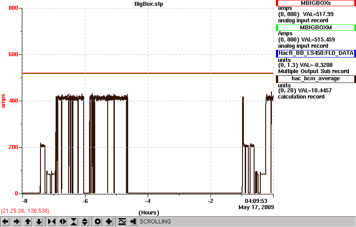The image size is (356, 227).
Task: Click the SCROLLING status label
Action: [x=155, y=222]
